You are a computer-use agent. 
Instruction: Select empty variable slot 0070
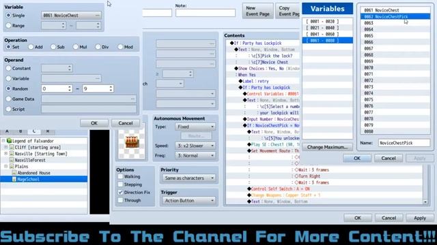pos(395,68)
